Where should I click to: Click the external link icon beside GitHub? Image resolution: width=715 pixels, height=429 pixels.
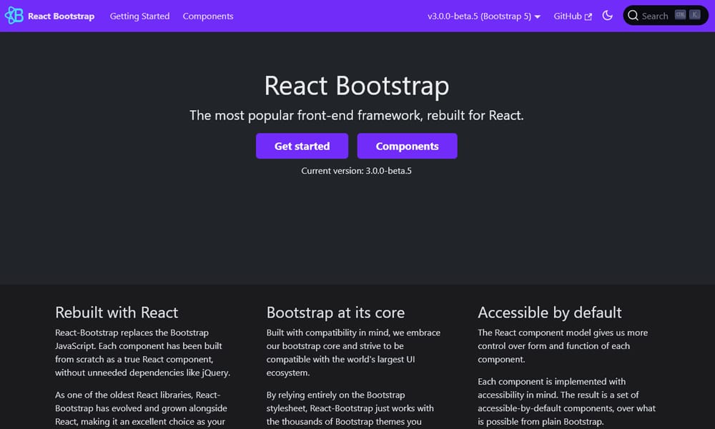point(588,16)
